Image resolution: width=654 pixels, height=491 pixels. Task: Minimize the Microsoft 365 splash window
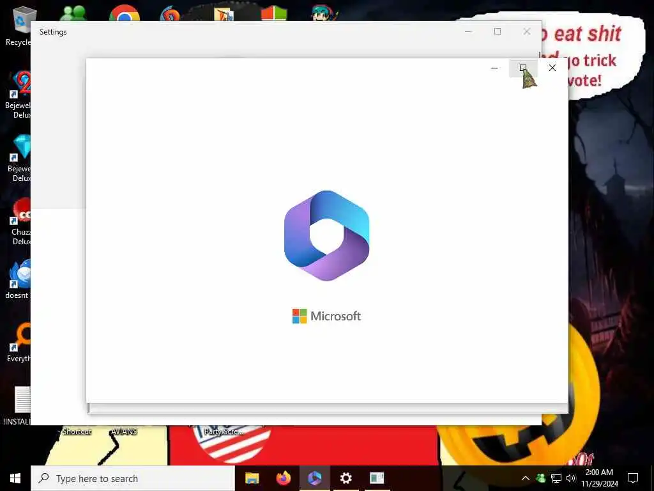tap(494, 68)
